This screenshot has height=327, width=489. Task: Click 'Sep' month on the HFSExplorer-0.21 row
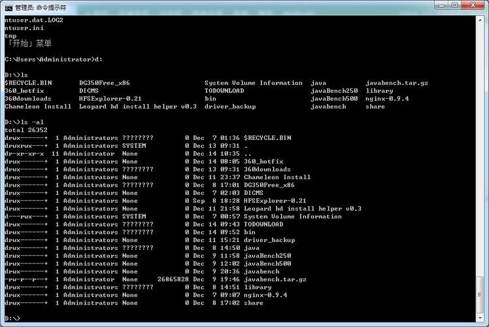199,201
